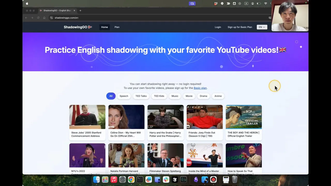
Task: Click the browser home icon
Action: (x=44, y=18)
